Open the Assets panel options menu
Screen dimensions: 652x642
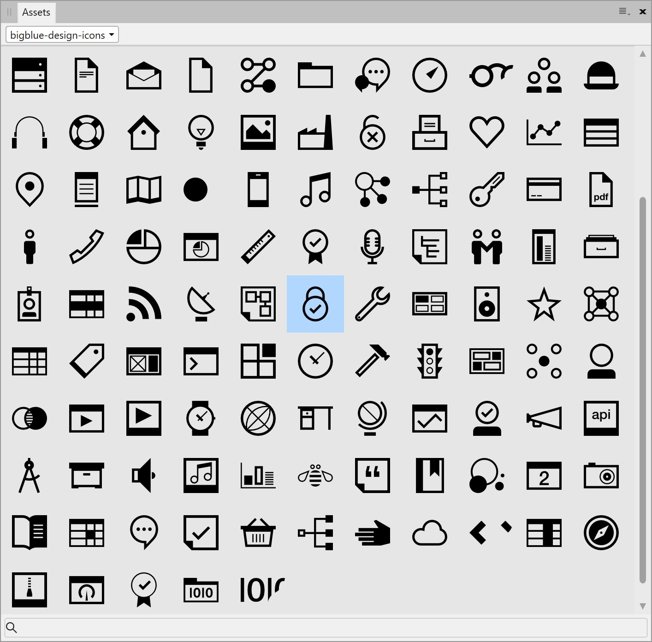click(x=624, y=12)
